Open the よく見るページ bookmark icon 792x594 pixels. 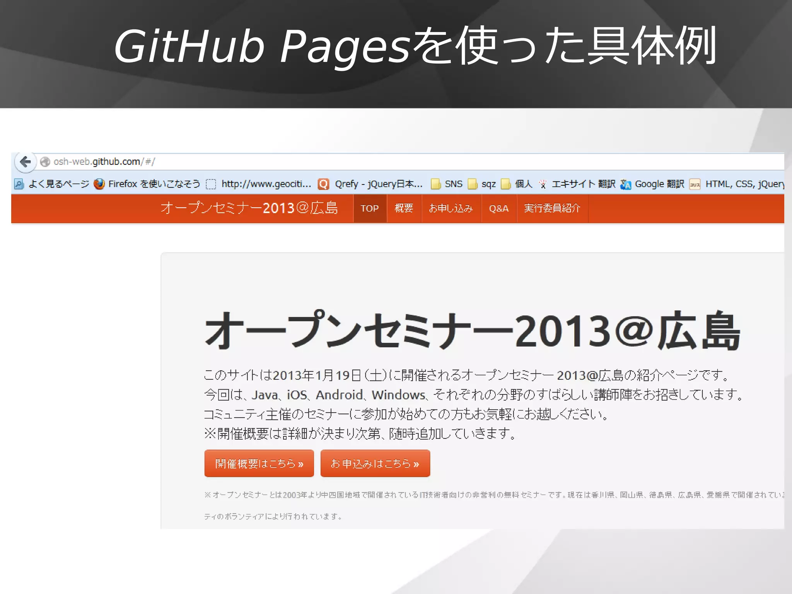click(19, 184)
